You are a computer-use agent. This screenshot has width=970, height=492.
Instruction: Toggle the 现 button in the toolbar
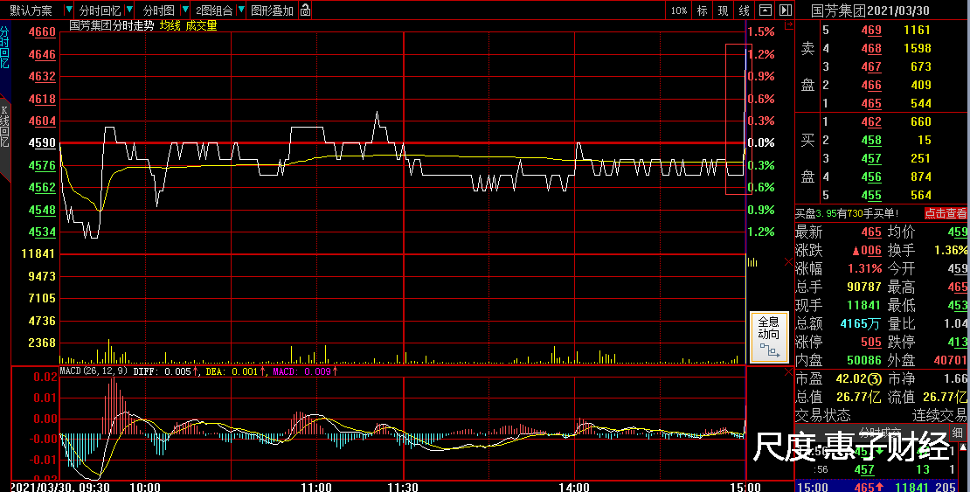point(724,10)
